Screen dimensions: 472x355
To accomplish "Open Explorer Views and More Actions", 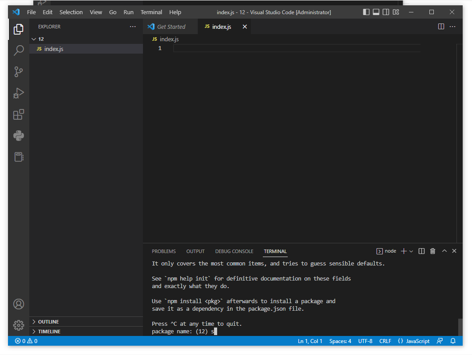I will click(x=133, y=27).
